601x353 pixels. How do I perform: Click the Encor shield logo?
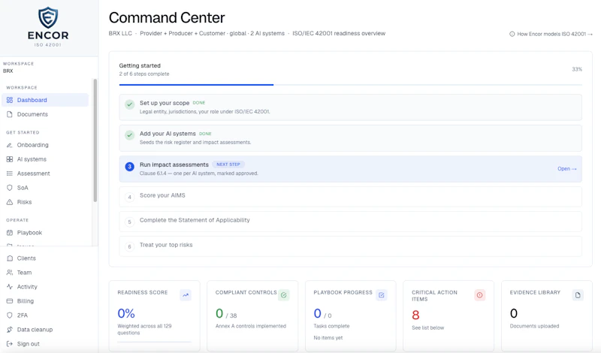pyautogui.click(x=48, y=17)
